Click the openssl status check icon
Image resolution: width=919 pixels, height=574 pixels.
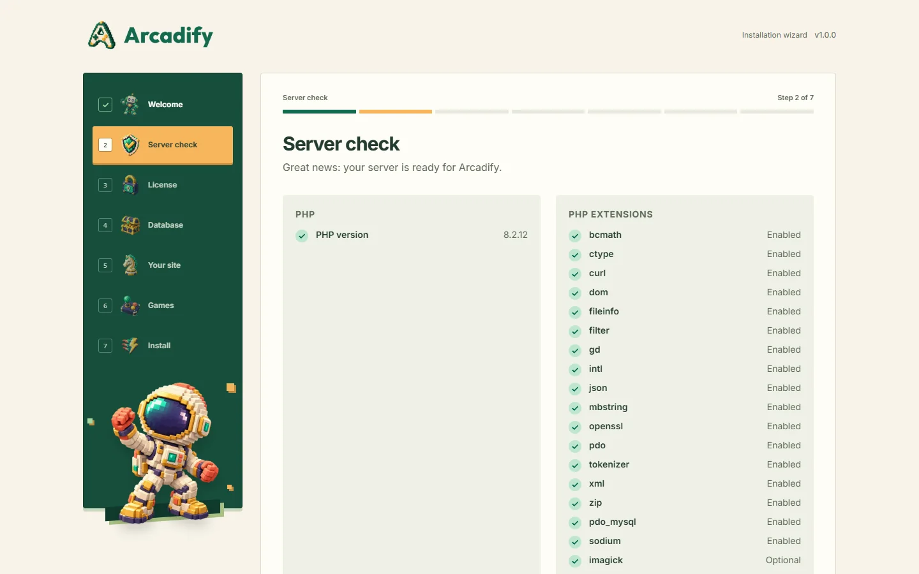pyautogui.click(x=575, y=427)
